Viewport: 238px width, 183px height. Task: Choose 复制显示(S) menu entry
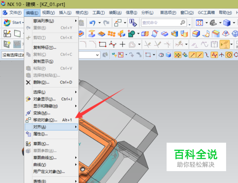pos(51,61)
